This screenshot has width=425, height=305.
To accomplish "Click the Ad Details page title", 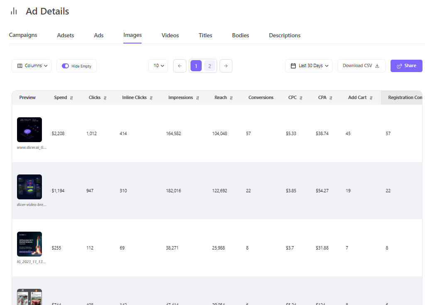I will click(47, 11).
